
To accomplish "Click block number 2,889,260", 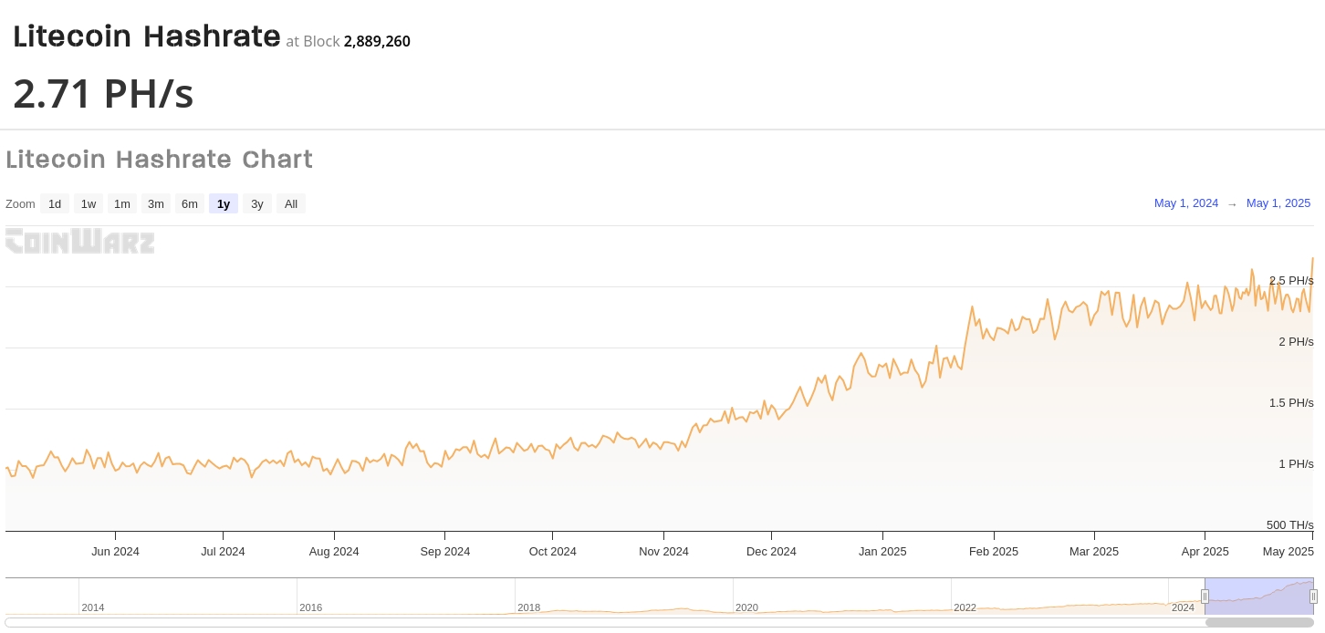I will [x=377, y=41].
